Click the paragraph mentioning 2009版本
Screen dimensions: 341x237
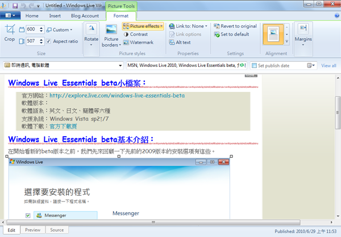click(111, 151)
